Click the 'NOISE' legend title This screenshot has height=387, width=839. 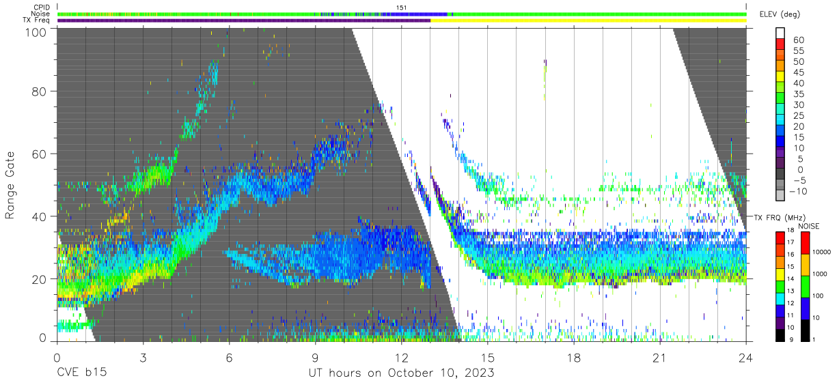pyautogui.click(x=808, y=226)
